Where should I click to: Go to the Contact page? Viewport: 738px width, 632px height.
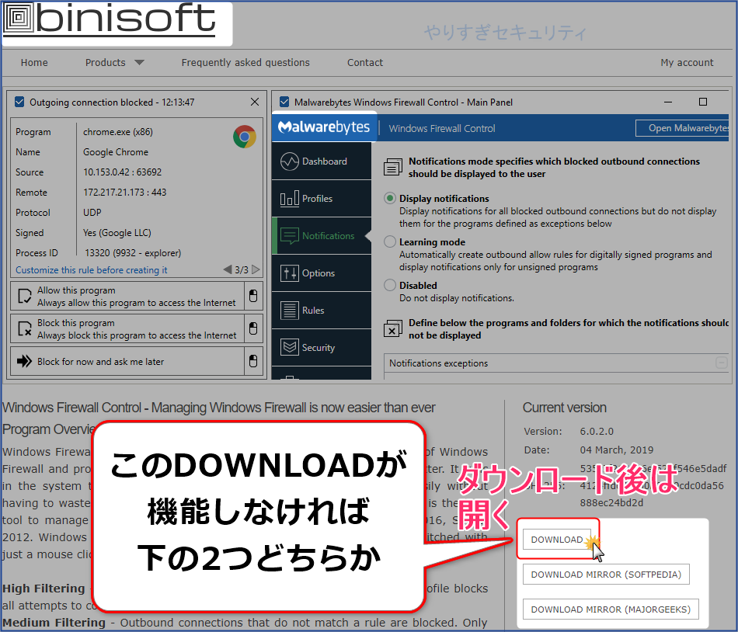(x=365, y=63)
